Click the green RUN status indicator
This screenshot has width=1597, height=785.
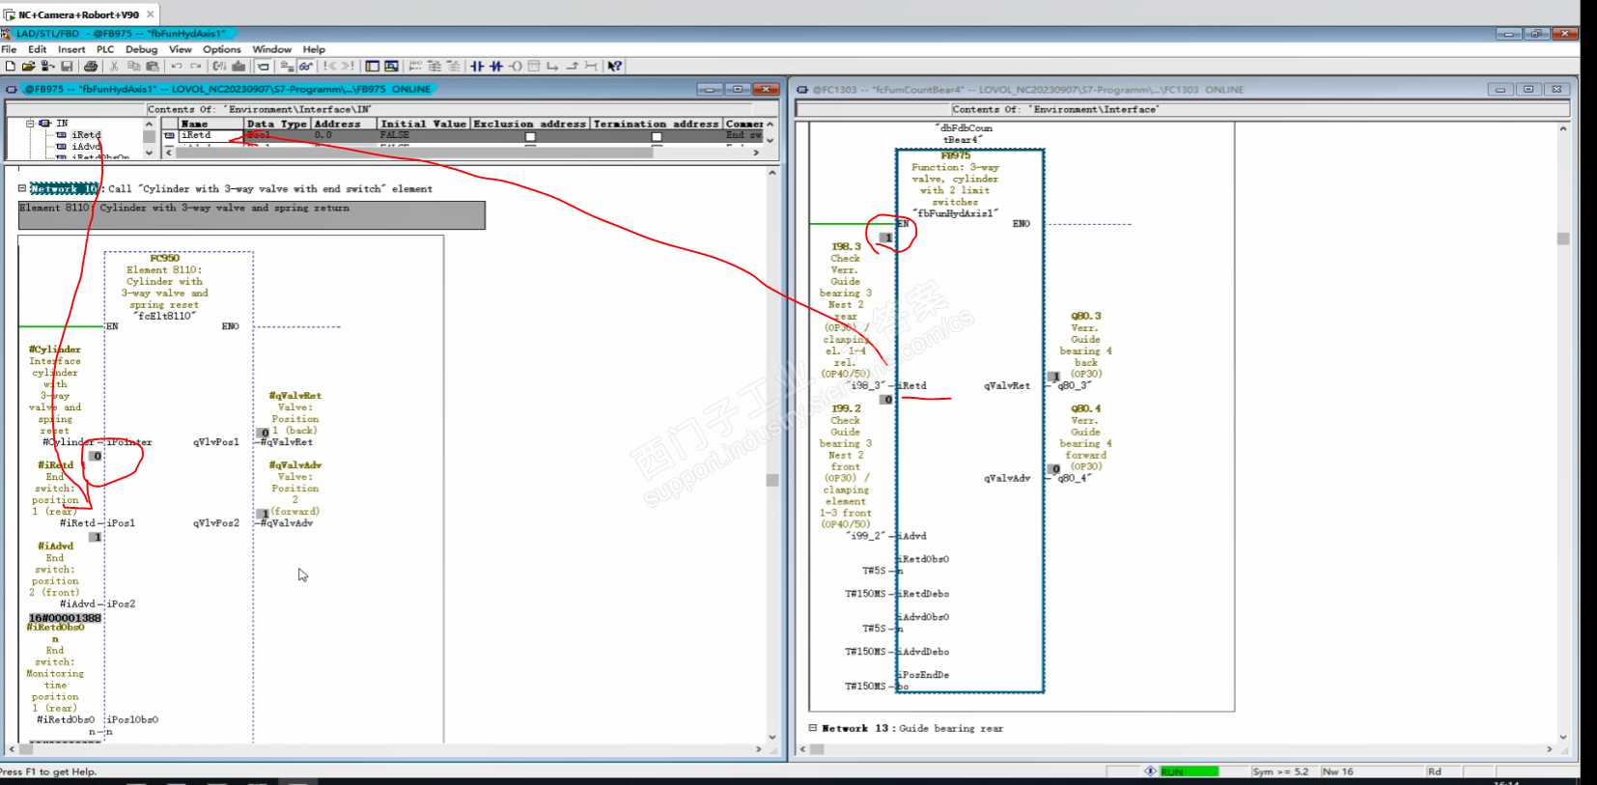[1189, 771]
